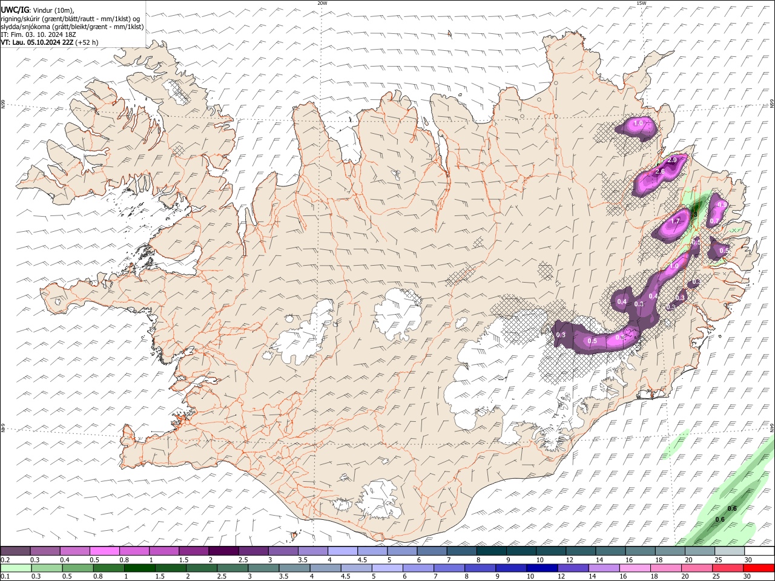This screenshot has height=581, width=775.
Task: Click the 9 swatch in lower blue legend
Action: [511, 568]
